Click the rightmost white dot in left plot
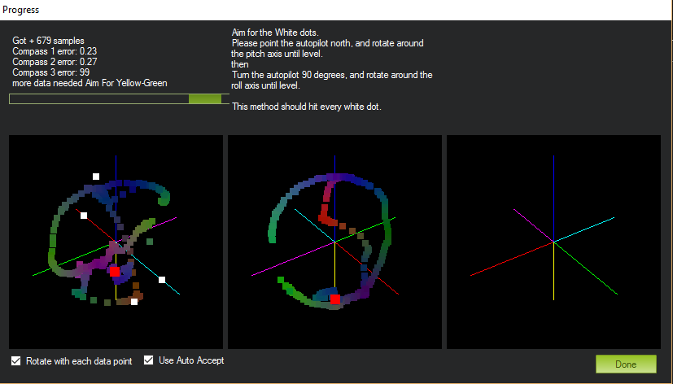Viewport: 673px width, 384px height. 162,280
